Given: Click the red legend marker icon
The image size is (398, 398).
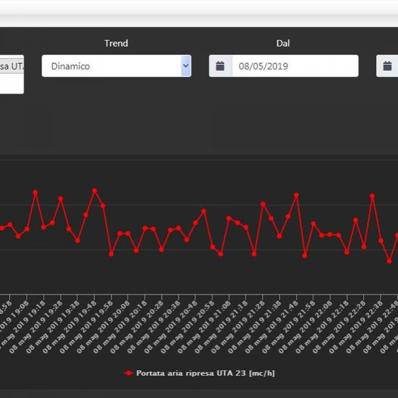Looking at the screenshot, I should tap(129, 373).
